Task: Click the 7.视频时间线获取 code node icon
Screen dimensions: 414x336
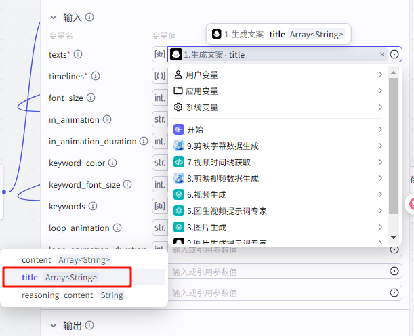Action: [179, 162]
